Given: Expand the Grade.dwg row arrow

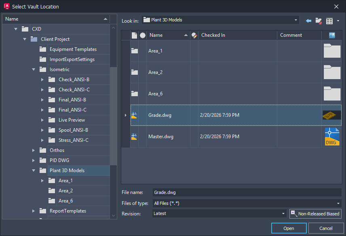Looking at the screenshot, I should 126,115.
